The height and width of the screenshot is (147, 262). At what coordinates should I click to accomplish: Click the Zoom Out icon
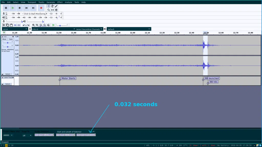(37, 25)
